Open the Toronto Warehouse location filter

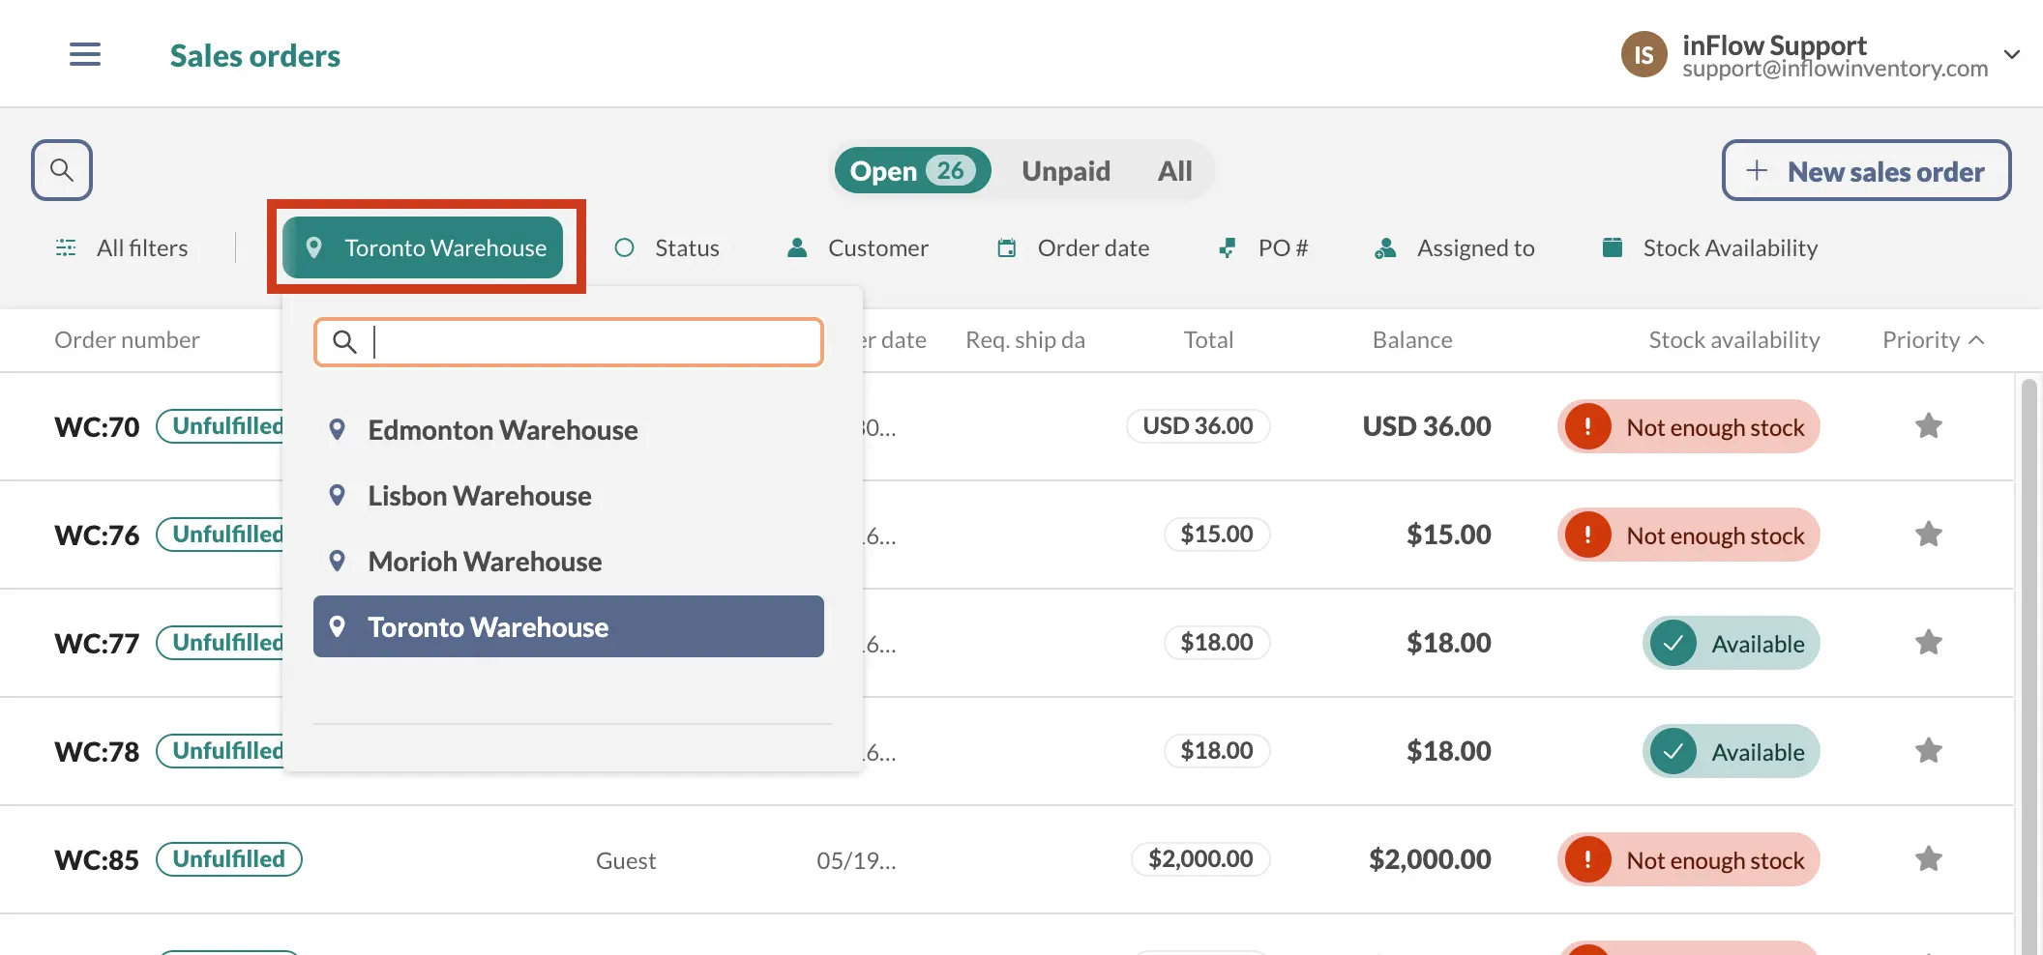tap(424, 248)
